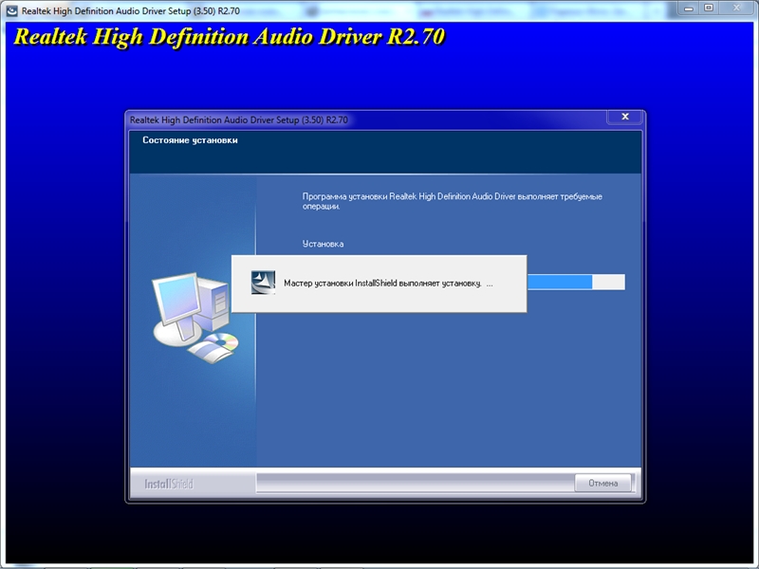Click the inner dialog's title bar text
Viewport: 759px width, 569px height.
coord(239,120)
